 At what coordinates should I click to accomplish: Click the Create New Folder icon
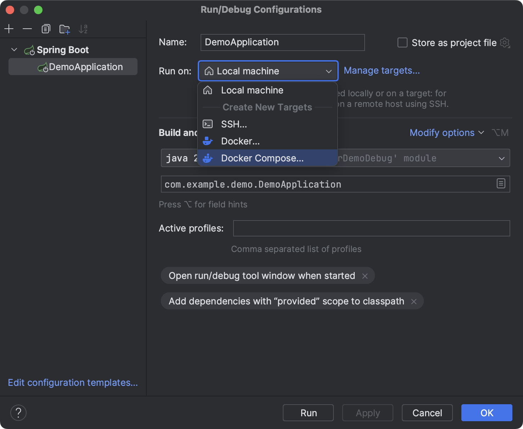[64, 29]
